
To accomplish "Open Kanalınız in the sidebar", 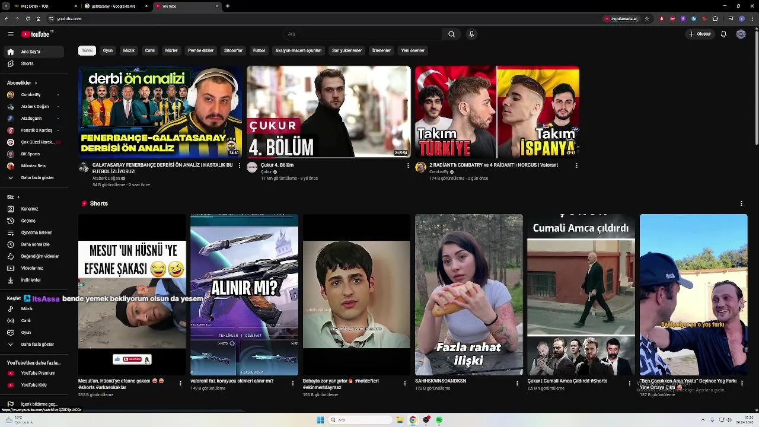I will pos(33,209).
